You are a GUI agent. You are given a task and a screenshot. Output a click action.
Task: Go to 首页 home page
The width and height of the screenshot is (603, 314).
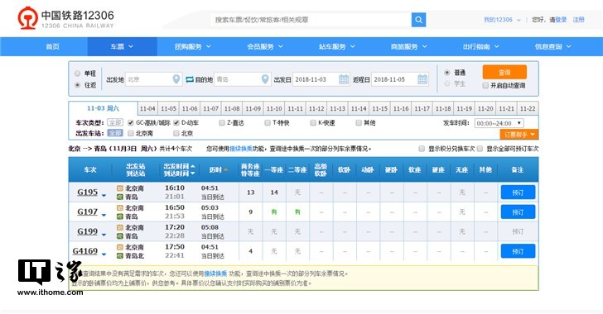[53, 46]
